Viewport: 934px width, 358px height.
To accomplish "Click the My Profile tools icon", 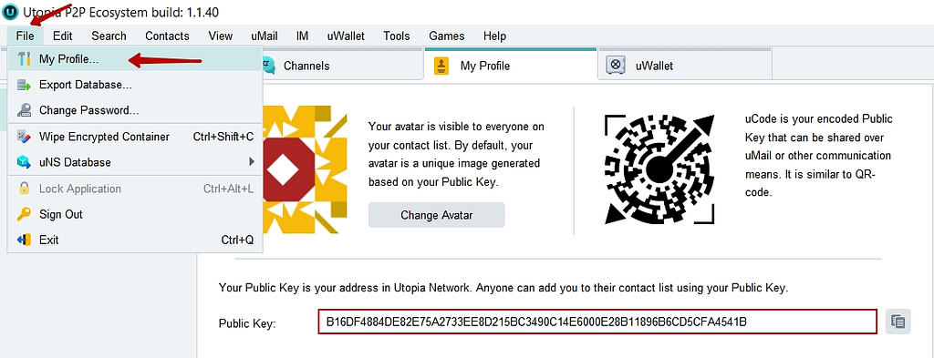I will (25, 59).
